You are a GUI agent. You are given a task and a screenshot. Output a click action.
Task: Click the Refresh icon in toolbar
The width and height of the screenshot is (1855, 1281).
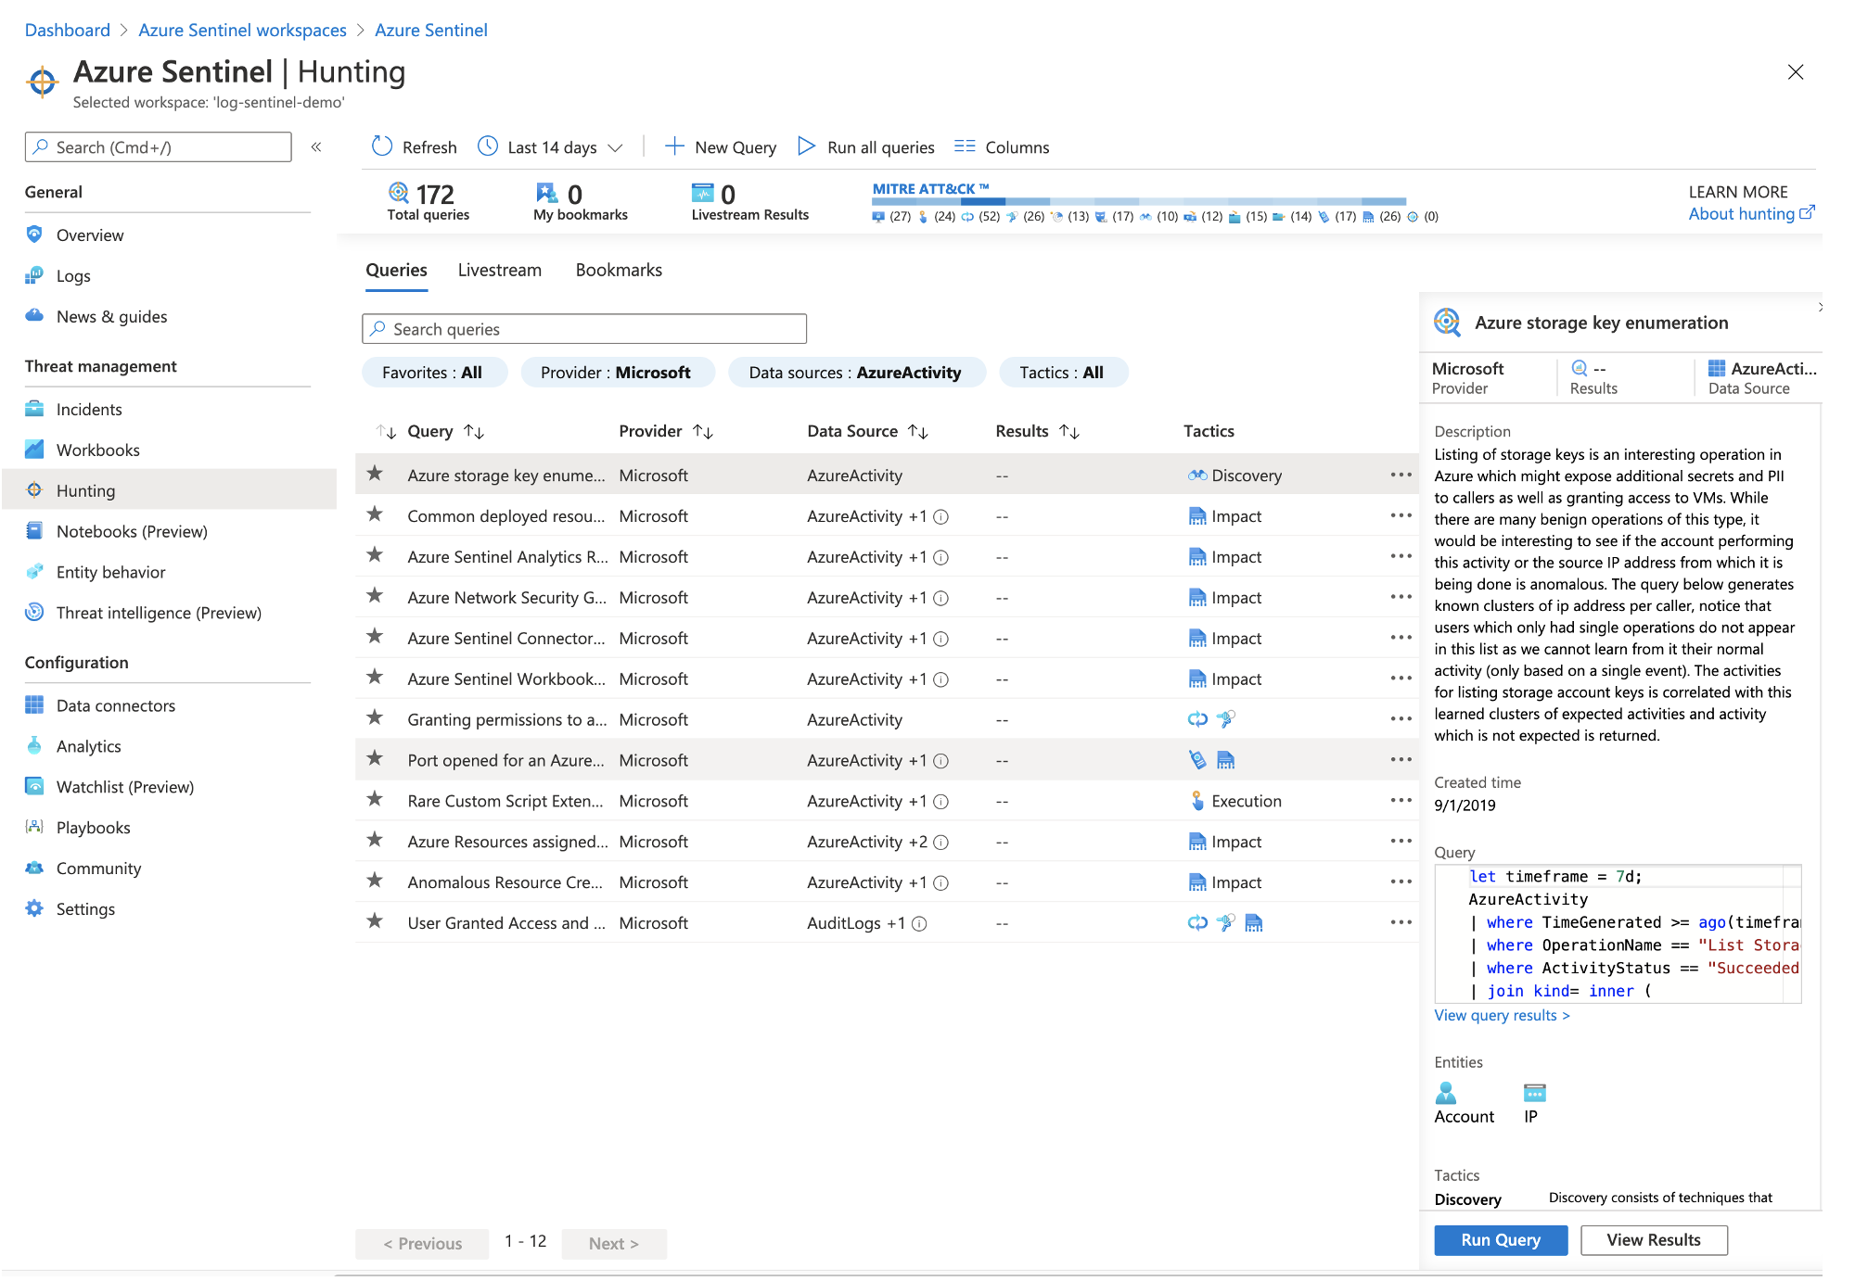(382, 146)
